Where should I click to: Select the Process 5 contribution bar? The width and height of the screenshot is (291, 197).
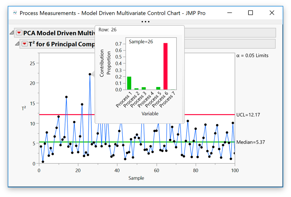point(158,88)
